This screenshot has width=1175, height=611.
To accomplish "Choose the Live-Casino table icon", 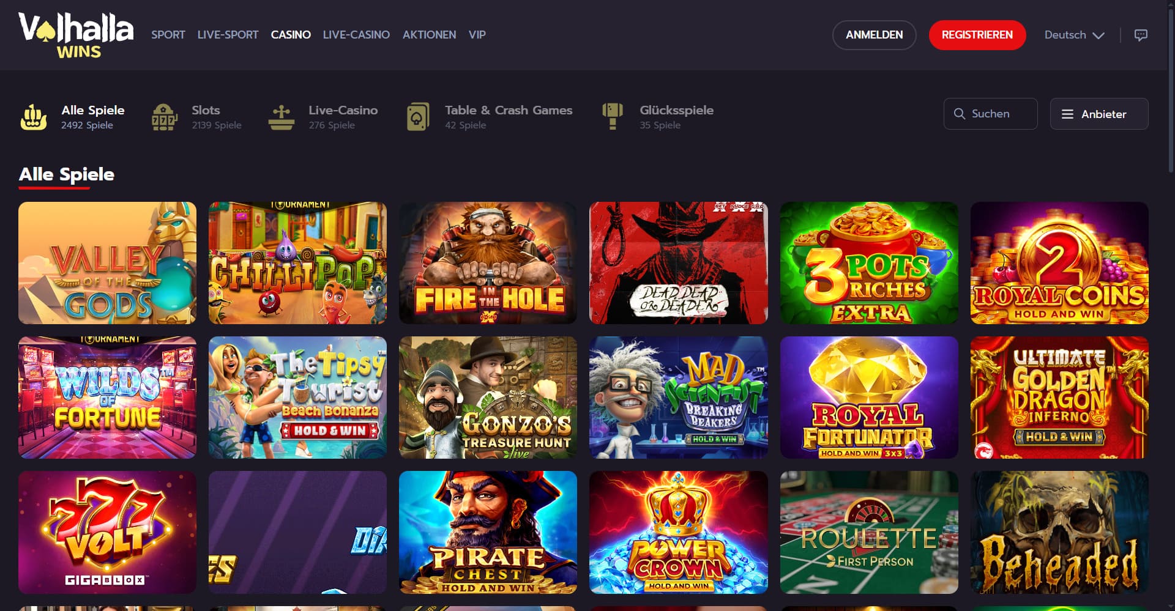I will coord(282,117).
